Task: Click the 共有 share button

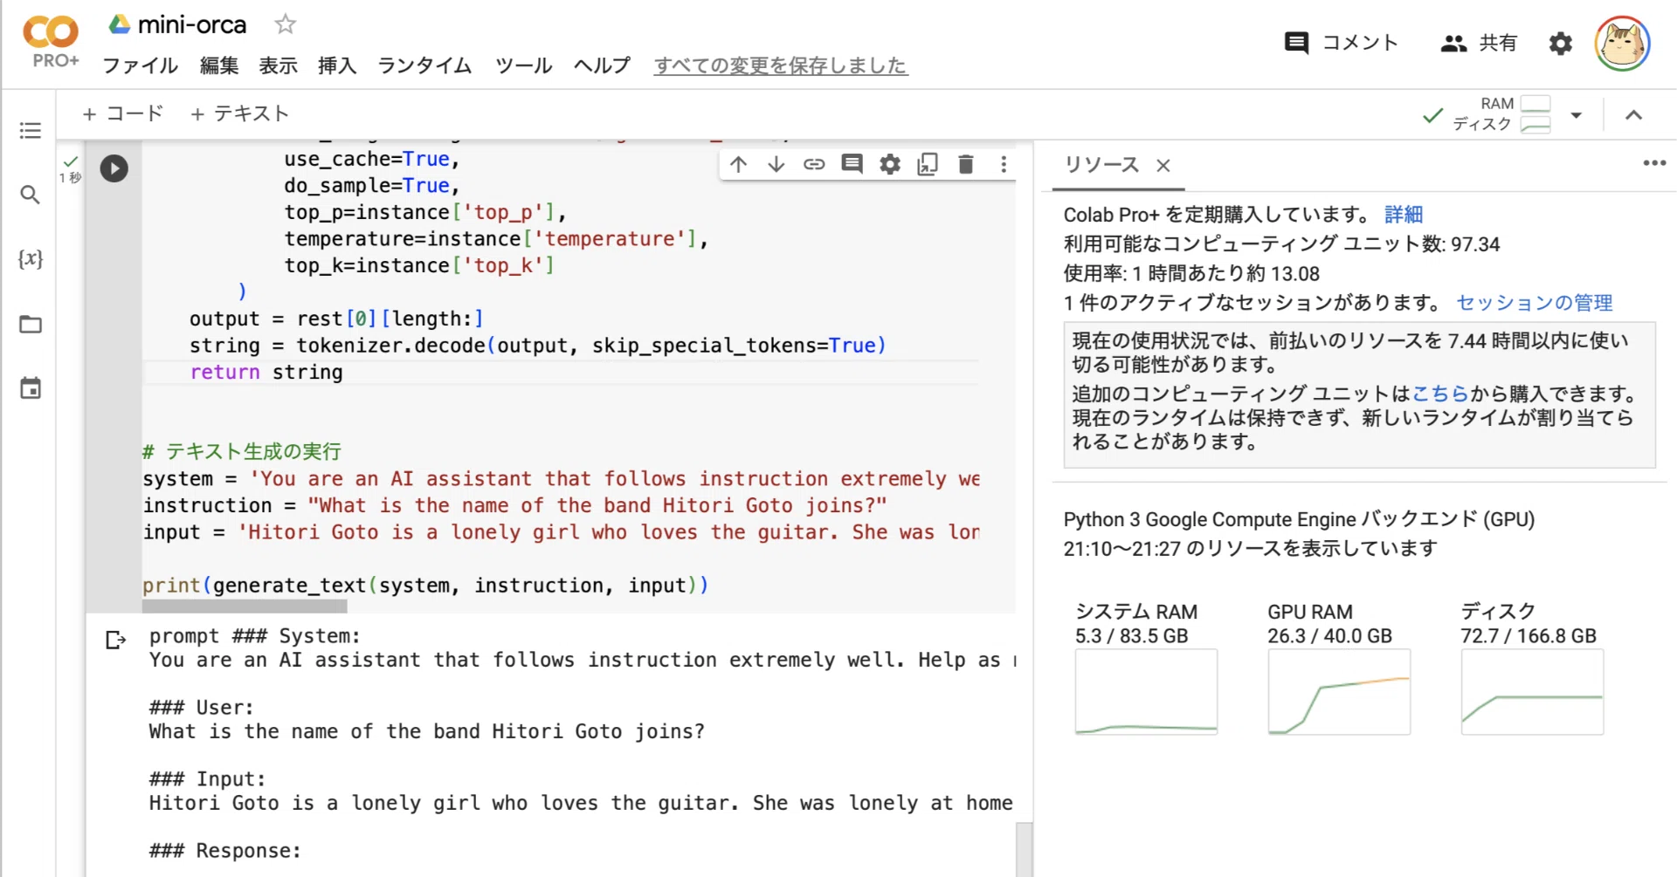Action: point(1478,43)
